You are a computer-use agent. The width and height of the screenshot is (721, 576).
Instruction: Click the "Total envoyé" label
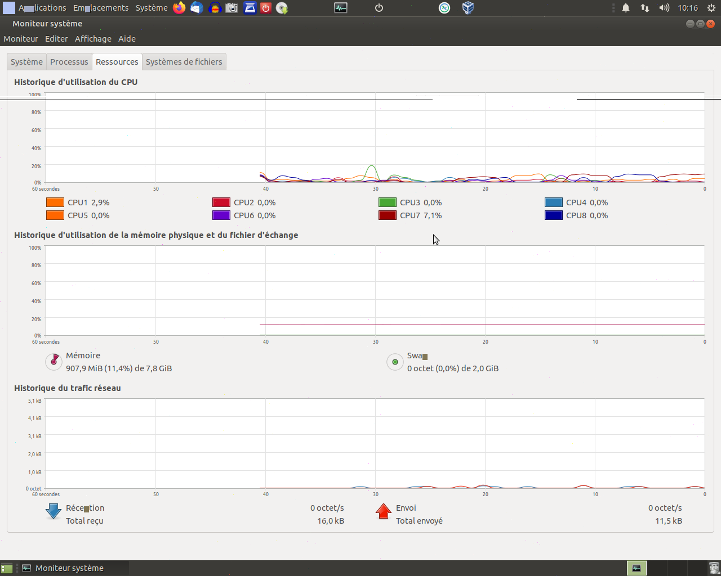419,521
